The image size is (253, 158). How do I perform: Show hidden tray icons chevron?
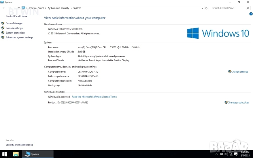(217, 154)
